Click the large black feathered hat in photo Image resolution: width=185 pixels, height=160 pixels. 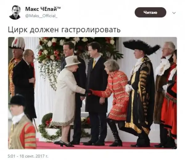pos(141,46)
